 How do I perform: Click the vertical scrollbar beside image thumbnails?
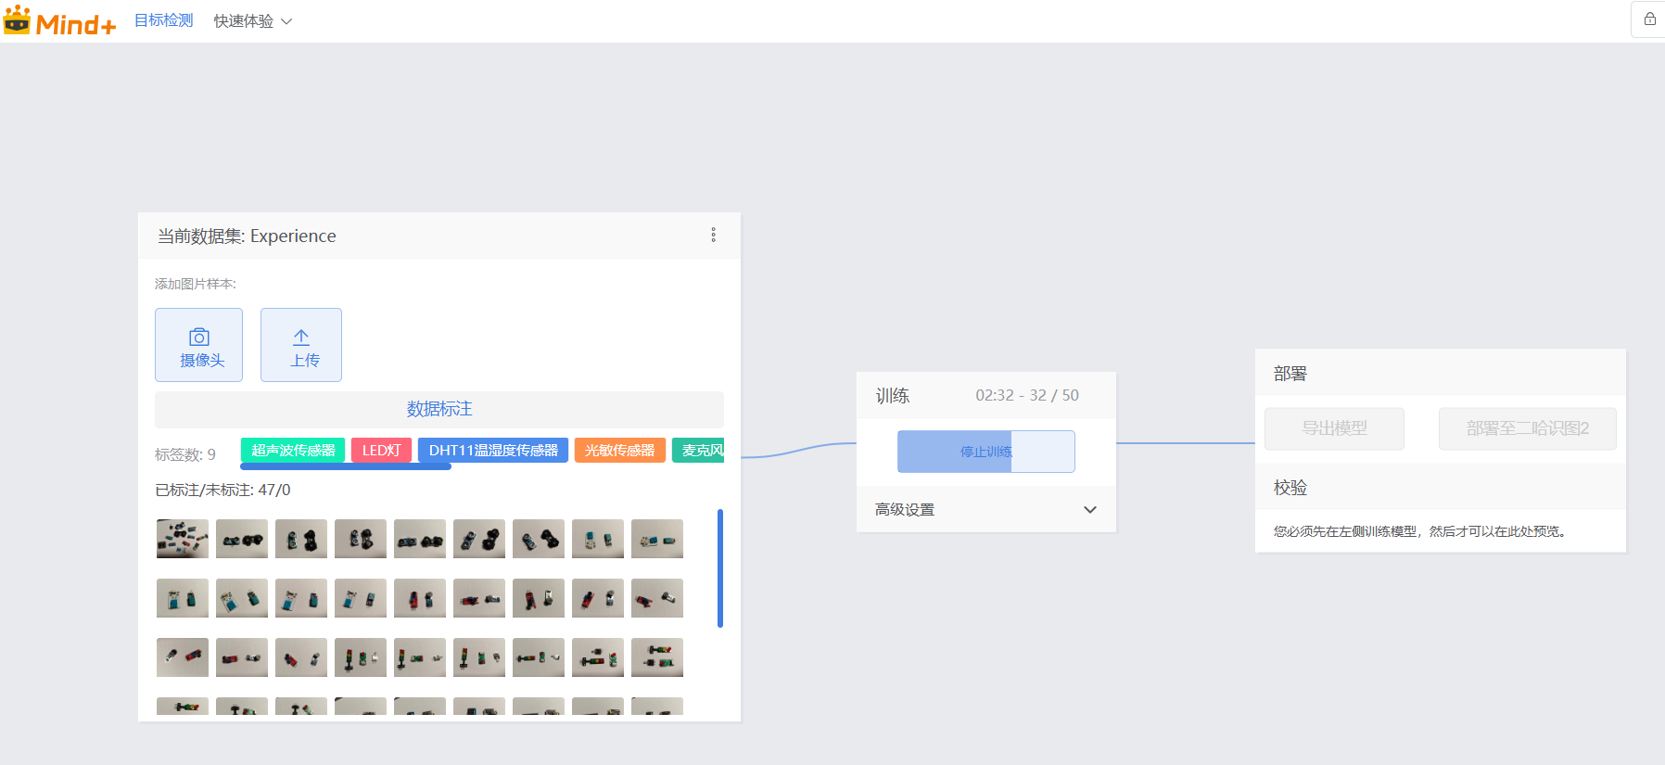click(x=719, y=567)
